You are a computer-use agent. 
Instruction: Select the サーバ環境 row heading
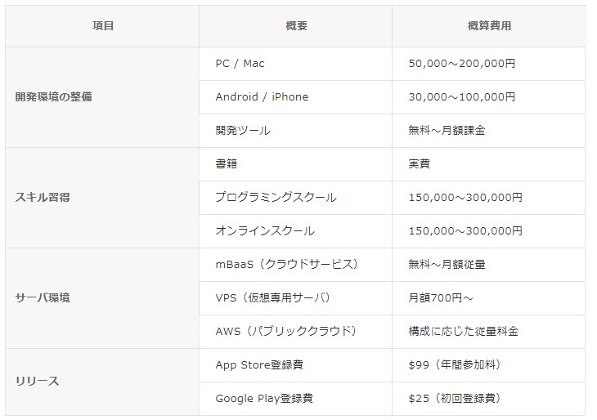coord(43,297)
